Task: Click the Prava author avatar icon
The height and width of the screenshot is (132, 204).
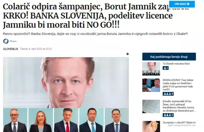Action: [6, 41]
